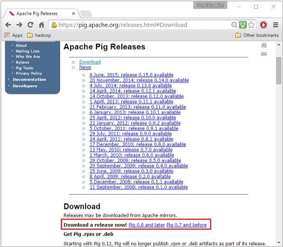Close the Apache Pig Releases tab

pos(73,14)
